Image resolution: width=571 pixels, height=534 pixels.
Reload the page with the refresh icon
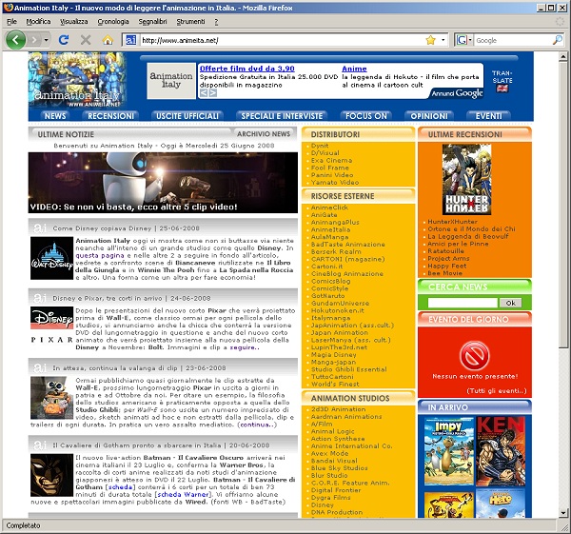64,40
